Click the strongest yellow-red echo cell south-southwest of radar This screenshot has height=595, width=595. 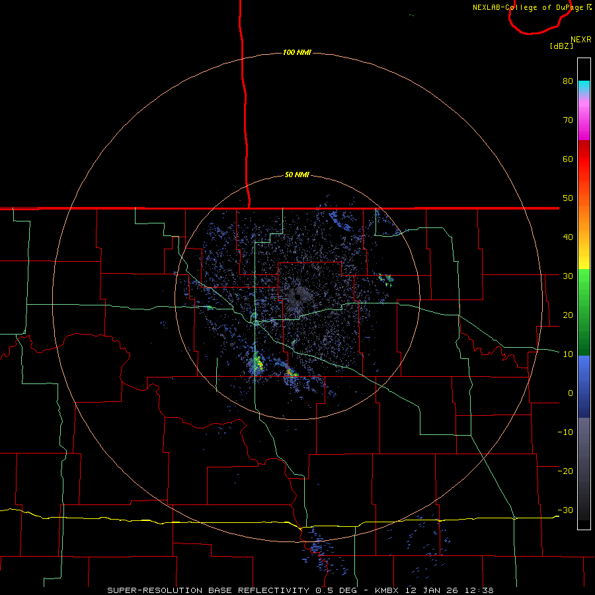point(258,362)
